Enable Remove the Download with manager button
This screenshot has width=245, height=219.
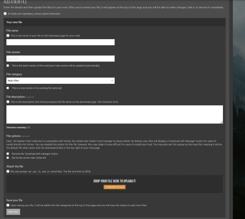click(8, 154)
